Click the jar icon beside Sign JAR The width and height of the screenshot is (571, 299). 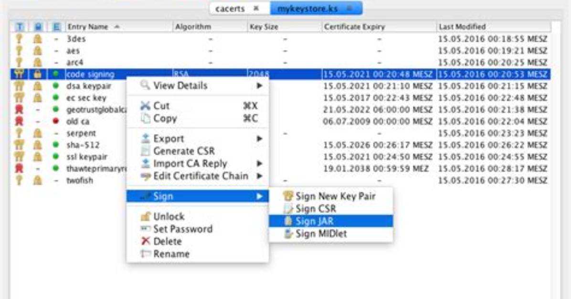(288, 221)
